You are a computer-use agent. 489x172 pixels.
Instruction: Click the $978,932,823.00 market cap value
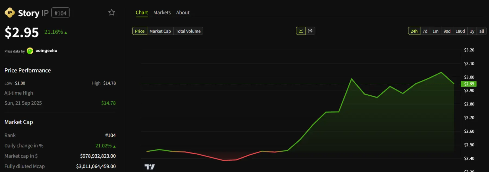click(98, 156)
